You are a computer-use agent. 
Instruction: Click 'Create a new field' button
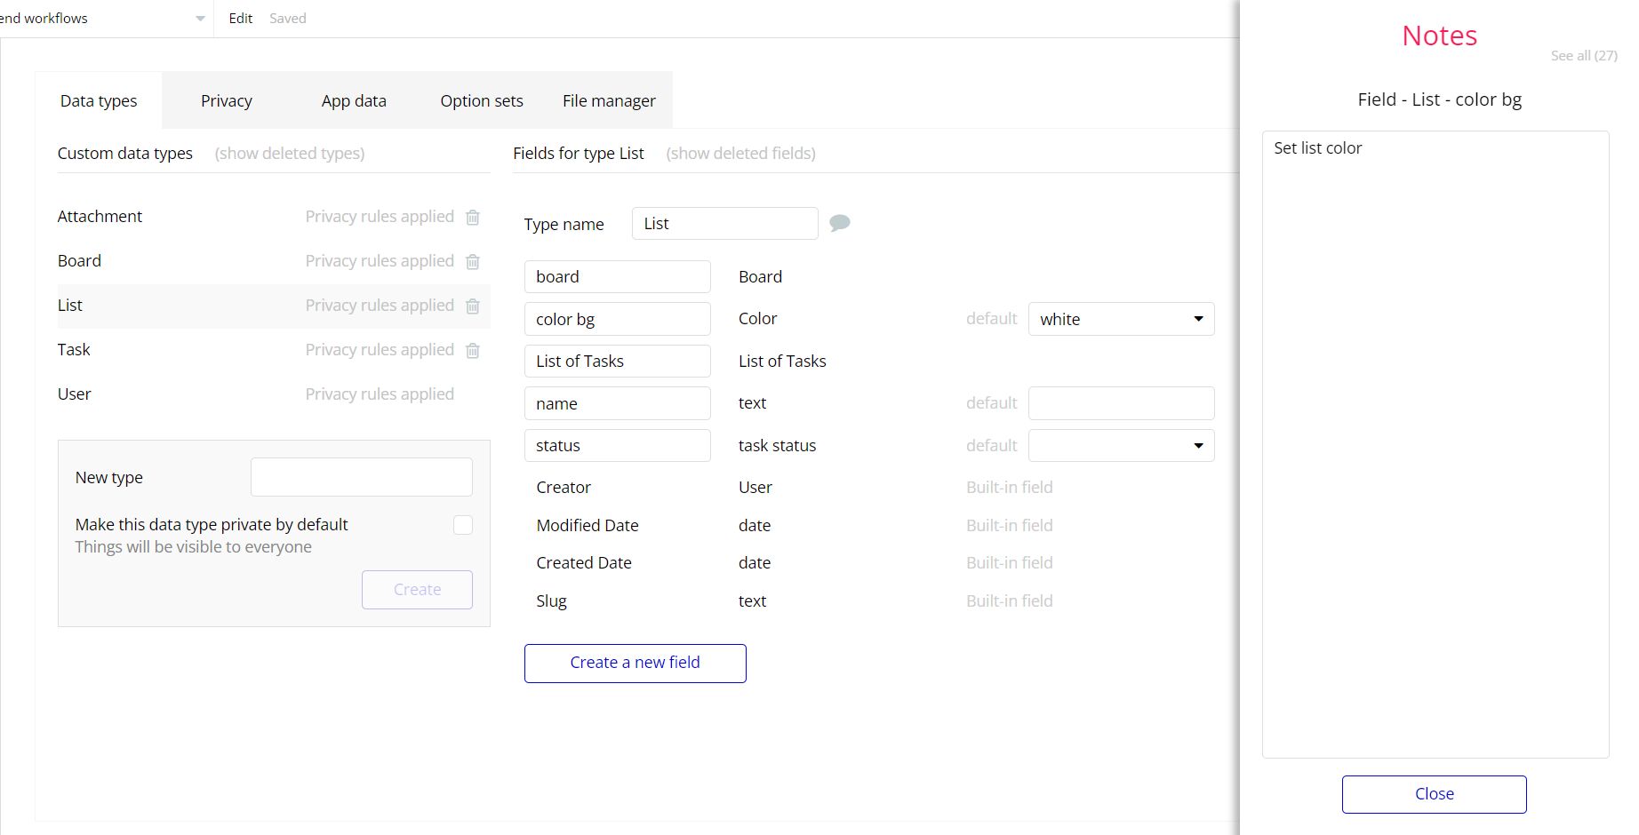pos(635,663)
